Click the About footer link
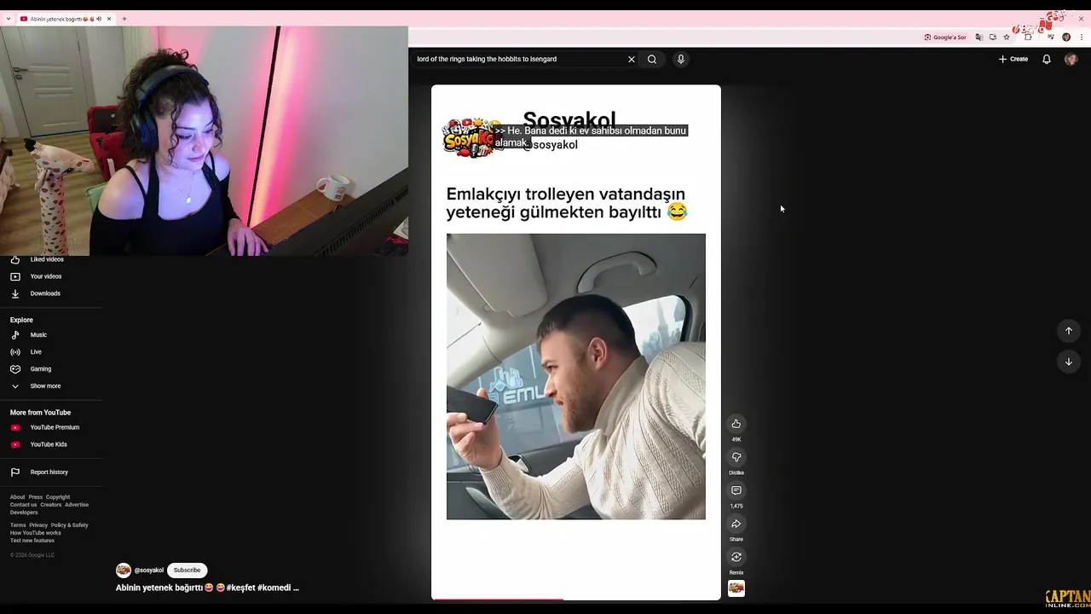1091x614 pixels. point(17,497)
